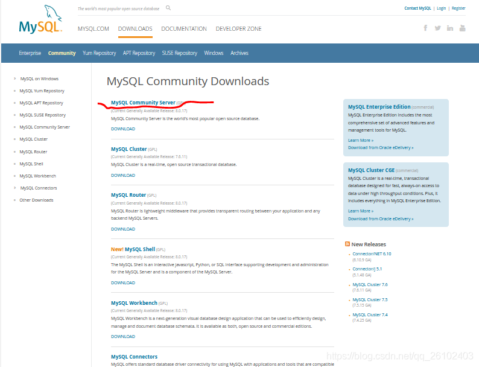Click the MySQL Shell heading link
Viewport: 479px width, 367px height.
point(140,249)
